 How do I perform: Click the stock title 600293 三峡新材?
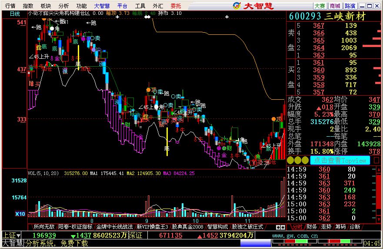327,17
